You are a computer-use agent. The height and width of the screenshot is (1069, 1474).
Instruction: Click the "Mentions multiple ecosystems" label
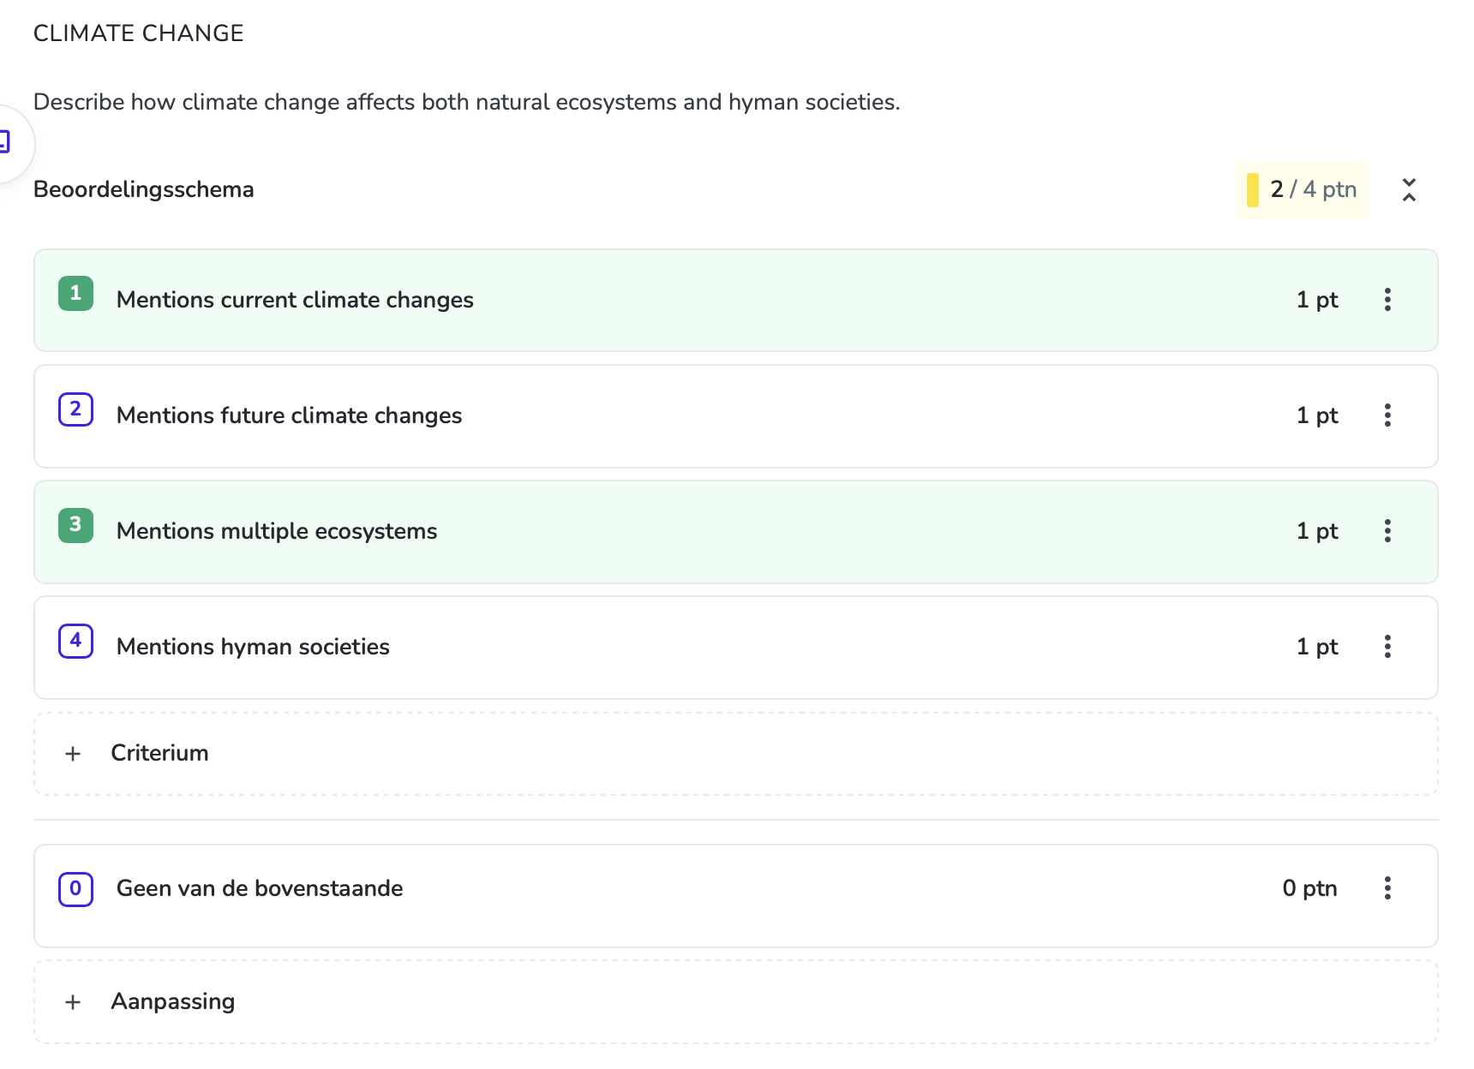coord(277,531)
